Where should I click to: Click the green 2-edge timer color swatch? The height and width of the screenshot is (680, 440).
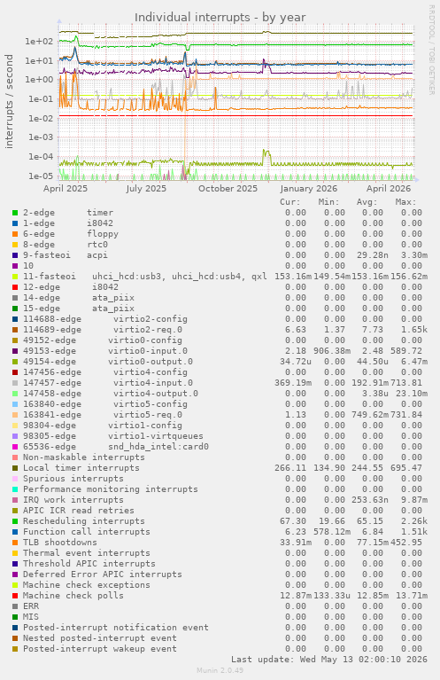click(15, 213)
